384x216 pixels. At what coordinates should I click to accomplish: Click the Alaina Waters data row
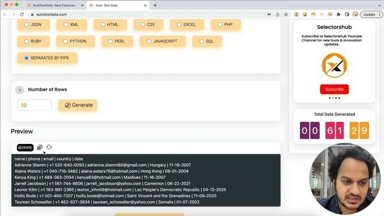101,171
